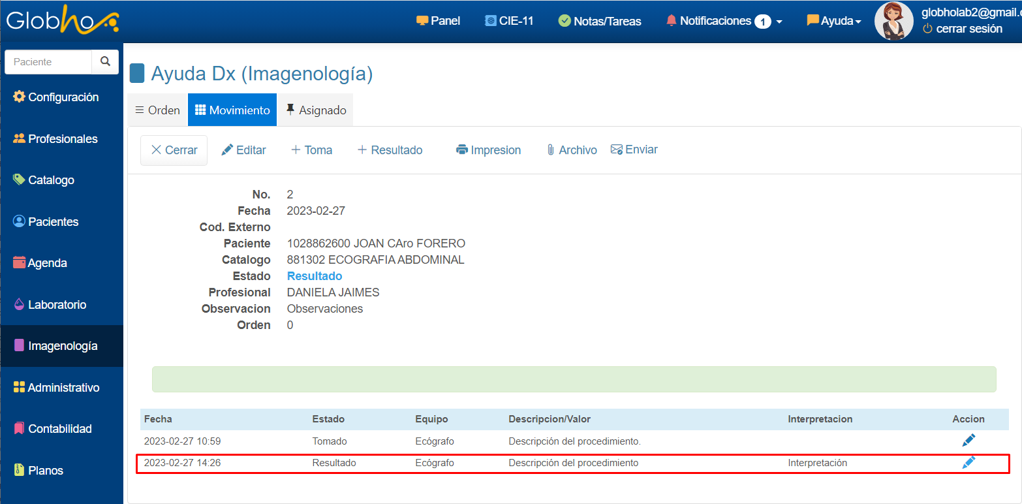Open the user profile avatar
This screenshot has height=504, width=1022.
pos(893,21)
